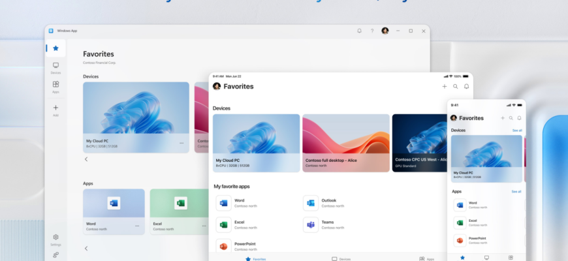
Task: Click See all next to phone Devices
Action: pos(517,130)
